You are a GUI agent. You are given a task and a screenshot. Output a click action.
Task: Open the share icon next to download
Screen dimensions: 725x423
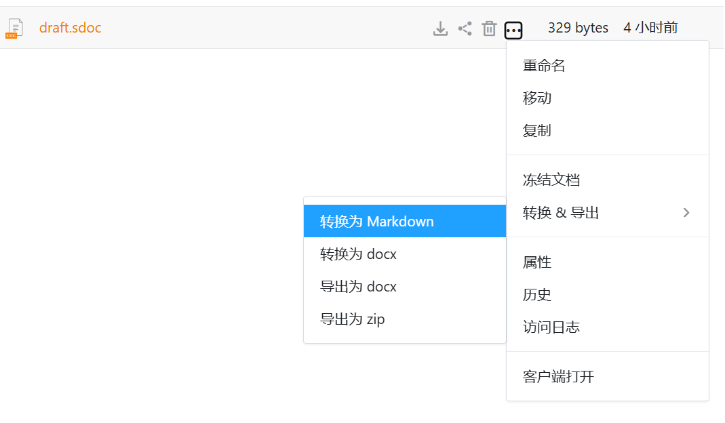[x=465, y=28]
